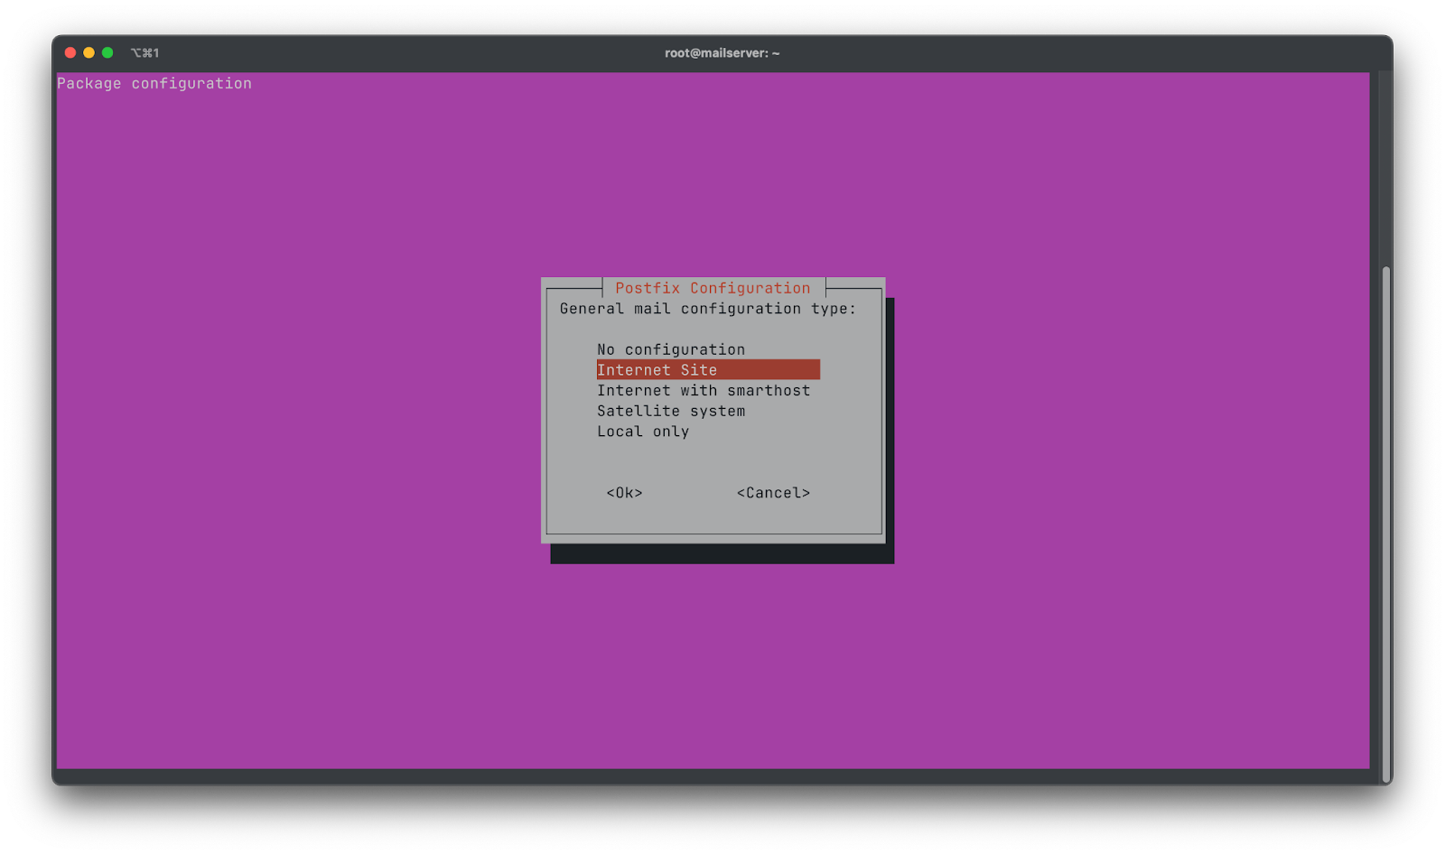Select the Local only option
This screenshot has width=1445, height=854.
643,432
